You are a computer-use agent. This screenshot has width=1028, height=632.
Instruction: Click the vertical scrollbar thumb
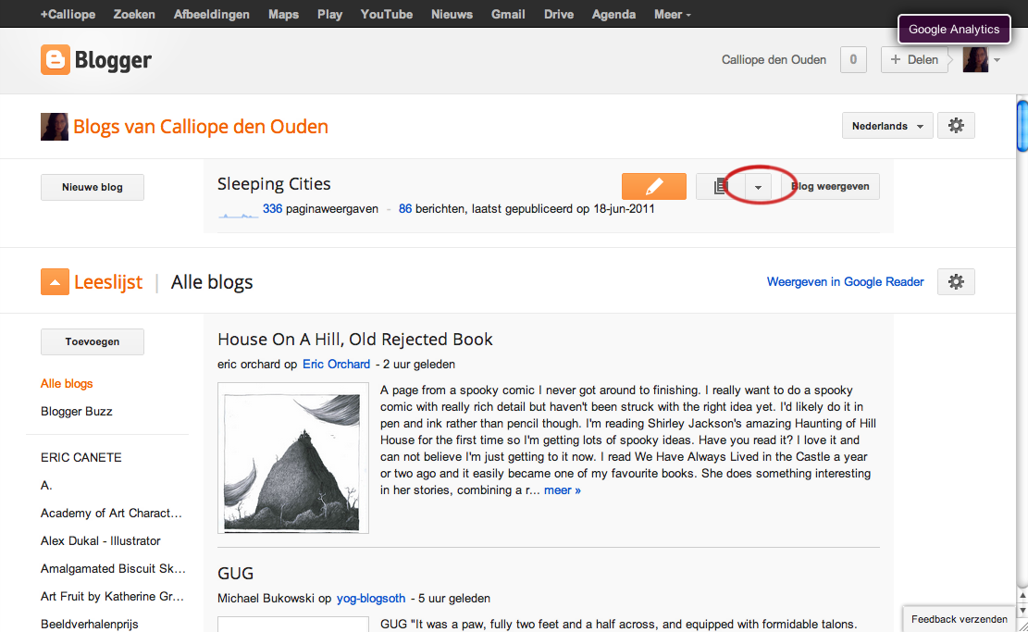1022,125
